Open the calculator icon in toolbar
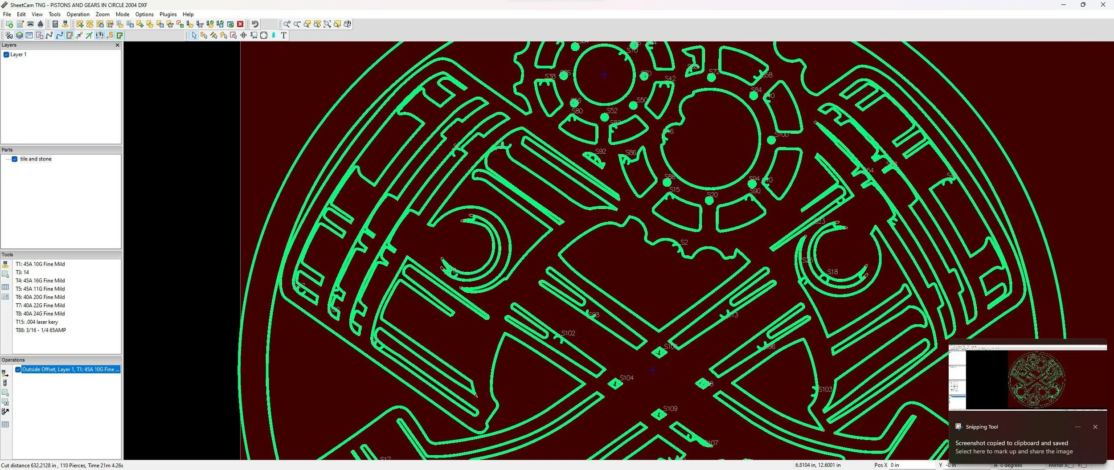 55,24
